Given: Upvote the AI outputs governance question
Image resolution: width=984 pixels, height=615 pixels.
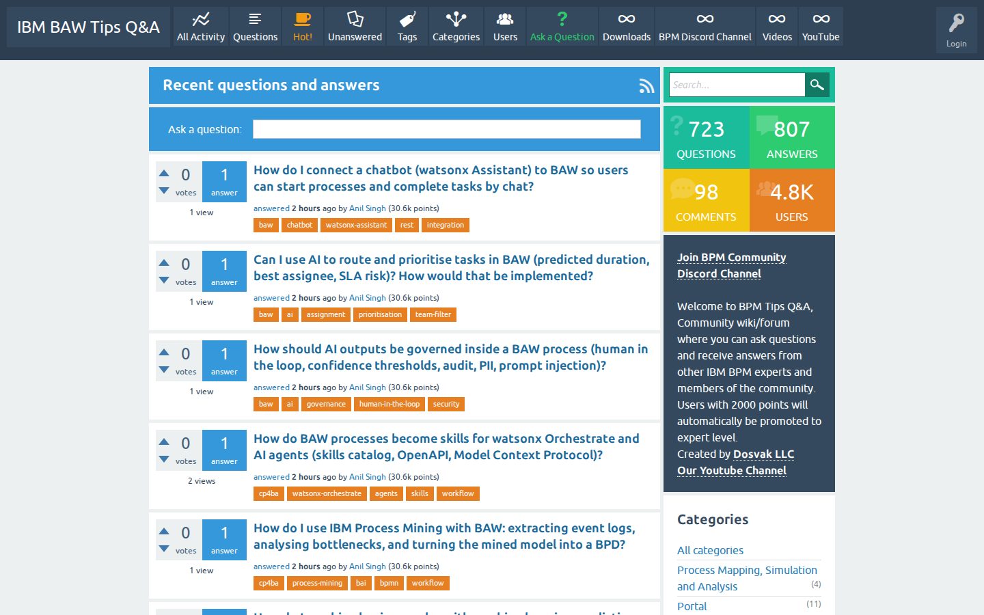Looking at the screenshot, I should pos(164,353).
